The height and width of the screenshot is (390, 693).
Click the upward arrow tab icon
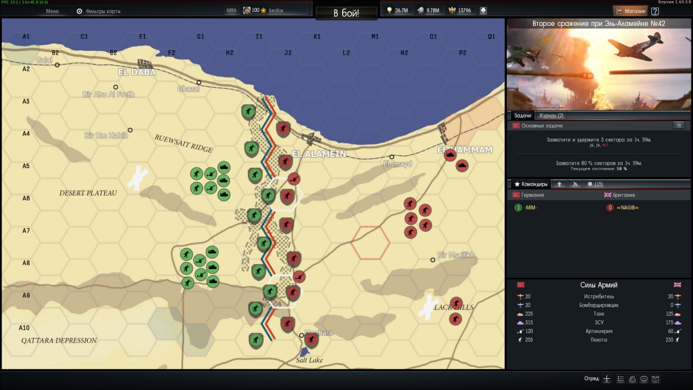pos(559,184)
